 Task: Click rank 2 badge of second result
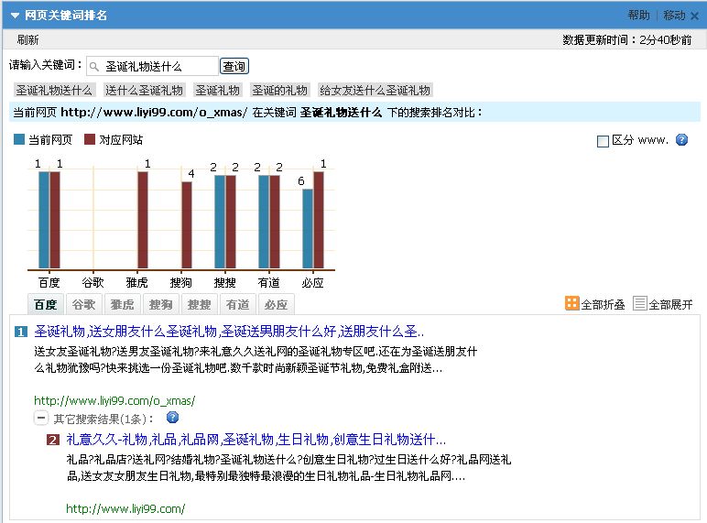53,440
